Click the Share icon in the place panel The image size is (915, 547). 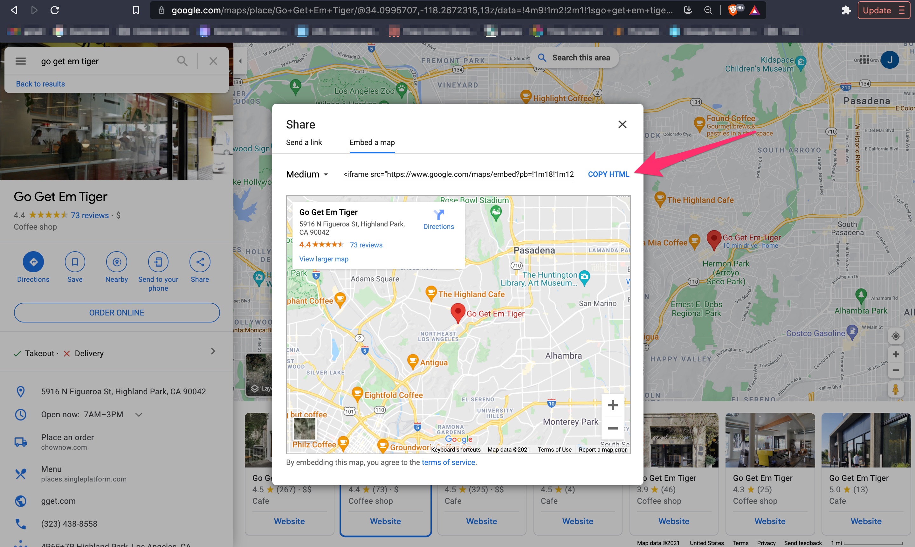199,262
